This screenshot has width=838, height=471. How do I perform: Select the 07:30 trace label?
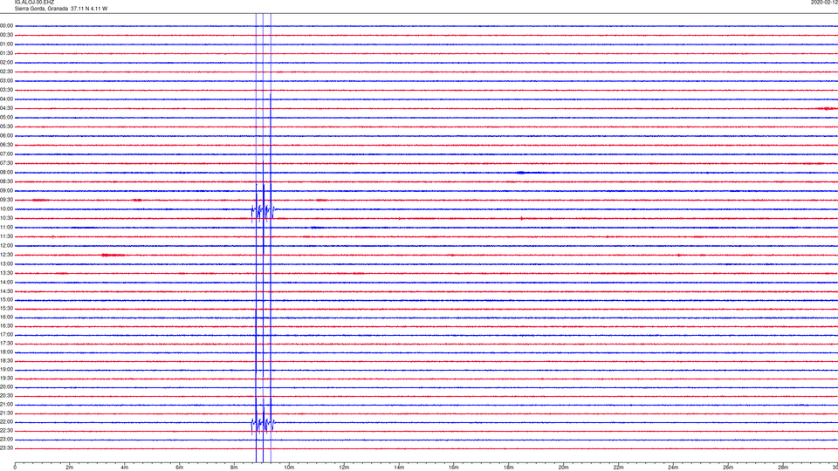(6, 163)
